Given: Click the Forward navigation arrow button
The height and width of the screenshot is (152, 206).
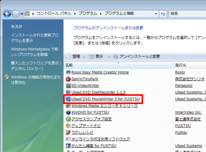Looking at the screenshot, I should [x=16, y=14].
